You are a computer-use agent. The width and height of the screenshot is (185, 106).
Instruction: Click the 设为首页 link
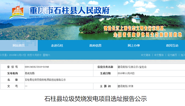[172, 55]
